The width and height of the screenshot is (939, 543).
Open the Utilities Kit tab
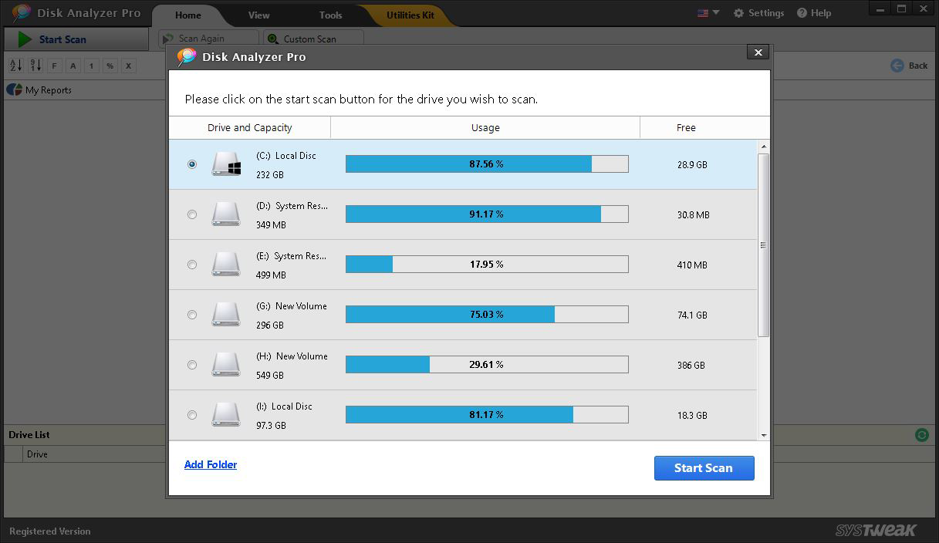point(410,15)
